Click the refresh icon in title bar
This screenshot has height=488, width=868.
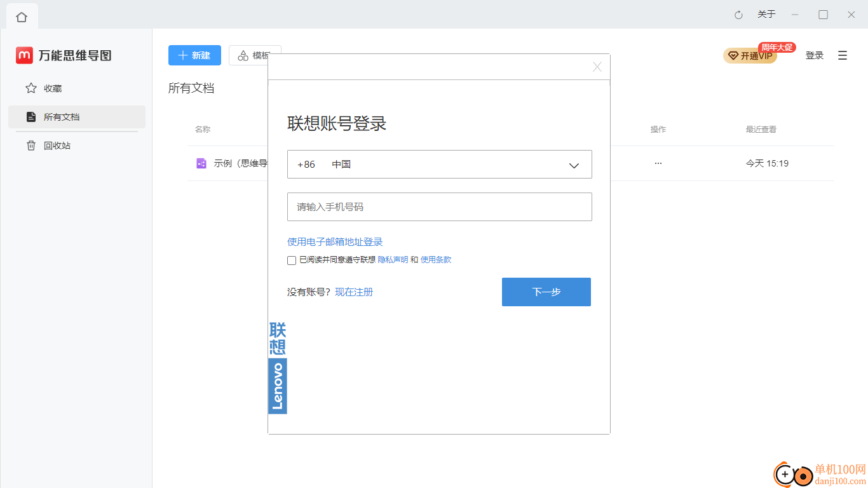(738, 15)
